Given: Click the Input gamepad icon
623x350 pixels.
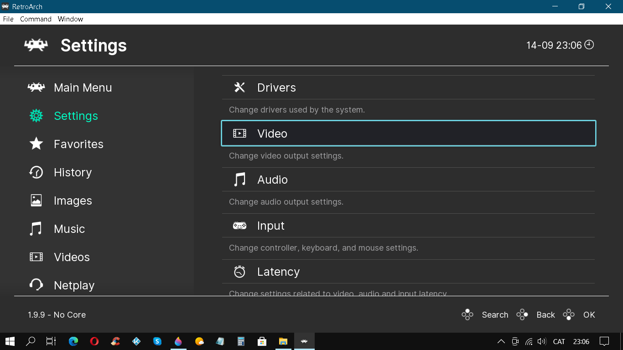Looking at the screenshot, I should coord(239,226).
